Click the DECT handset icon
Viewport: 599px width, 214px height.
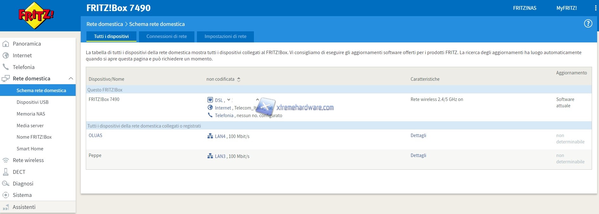pyautogui.click(x=6, y=172)
